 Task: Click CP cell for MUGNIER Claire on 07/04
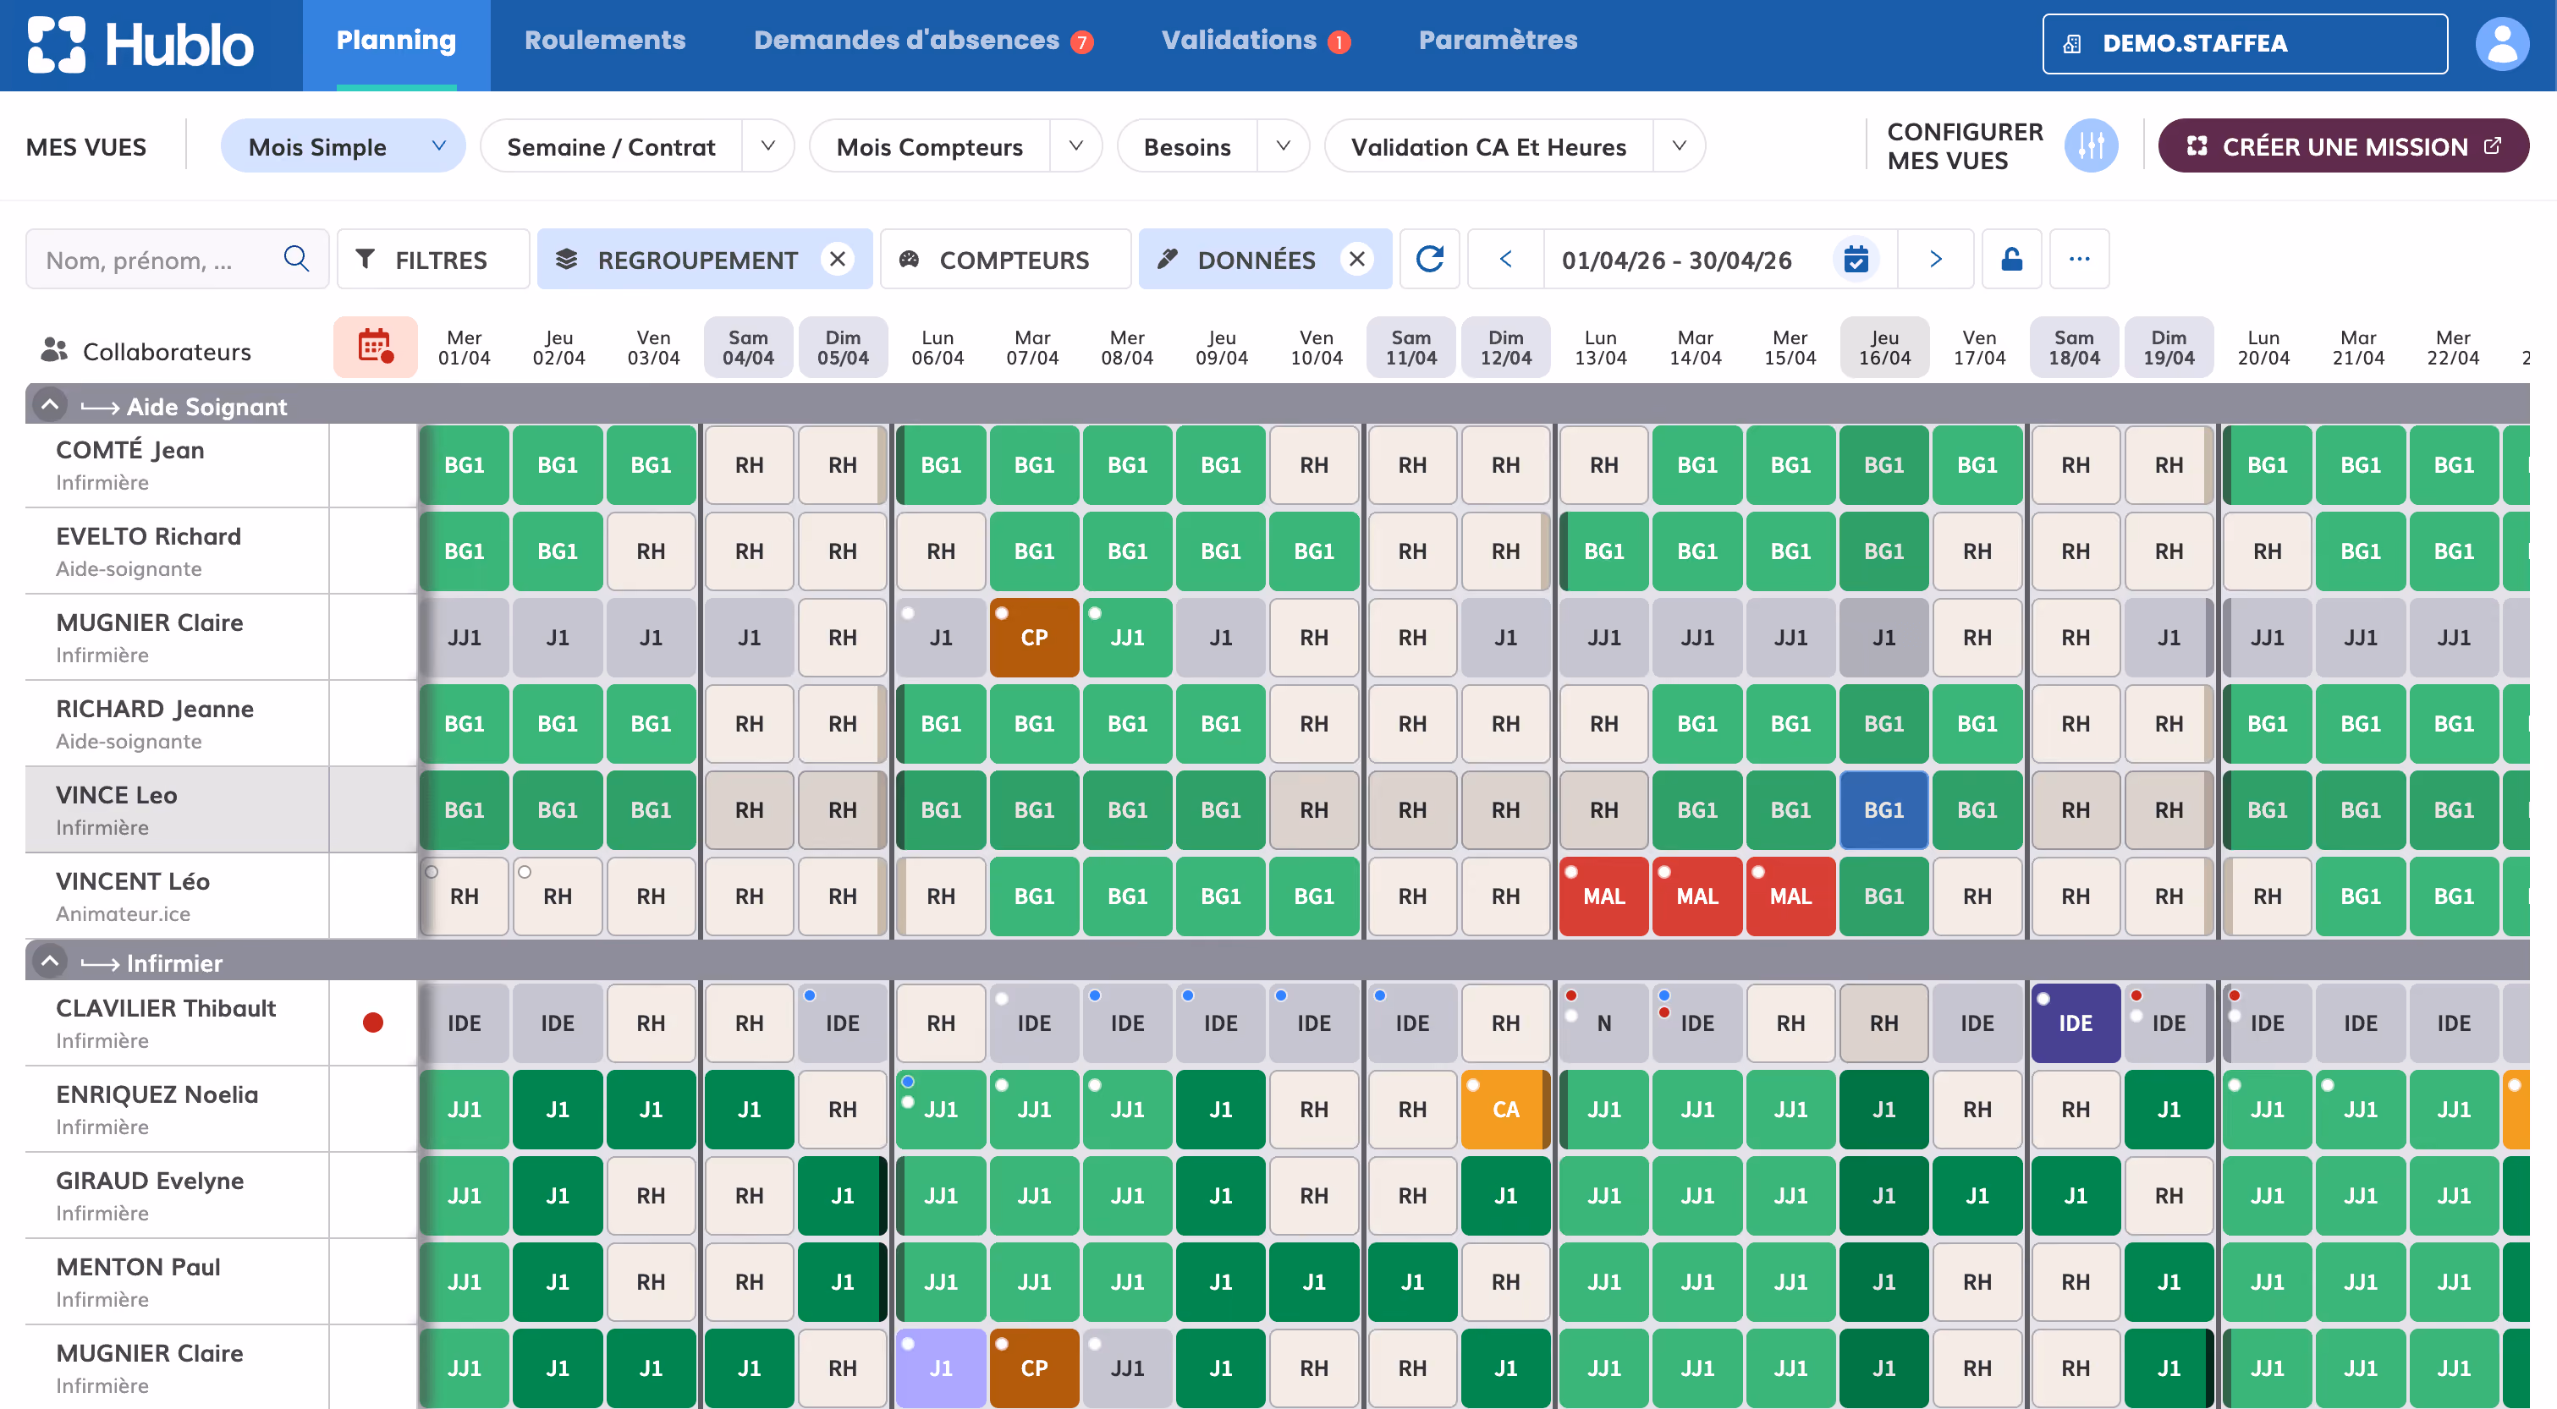tap(1033, 637)
